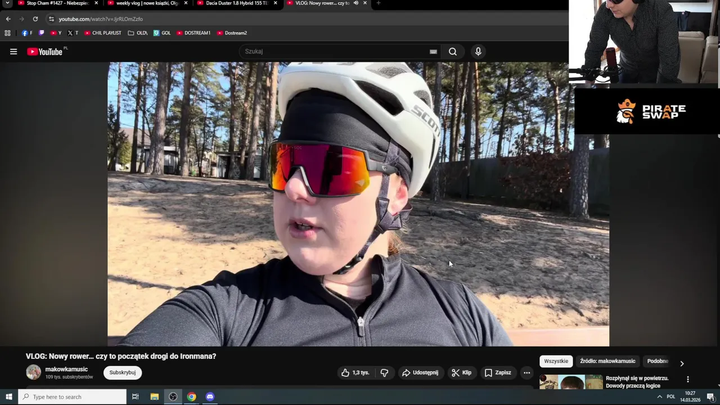Open the GOL bookmark
Screen dimensions: 720x405
[x=162, y=33]
